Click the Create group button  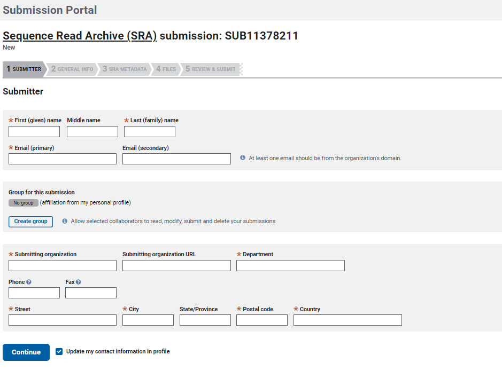[30, 222]
